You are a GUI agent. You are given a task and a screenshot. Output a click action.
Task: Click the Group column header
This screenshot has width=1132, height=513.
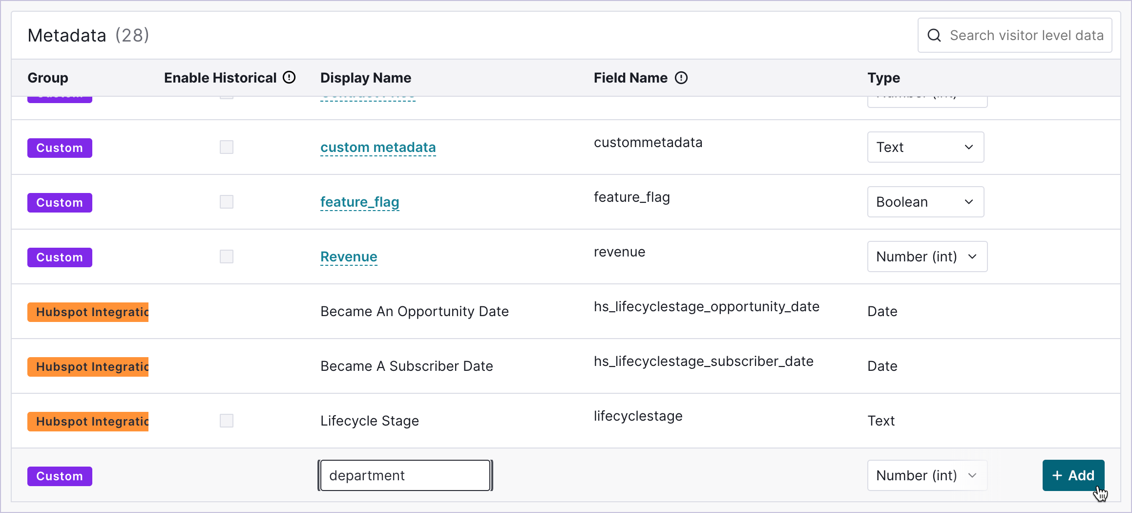click(x=48, y=78)
